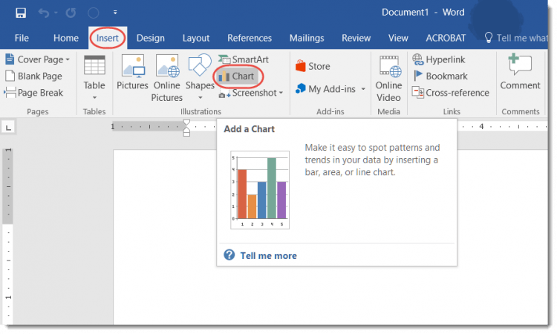Viewport: 557px width, 334px height.
Task: Click the help question mark icon
Action: point(229,255)
